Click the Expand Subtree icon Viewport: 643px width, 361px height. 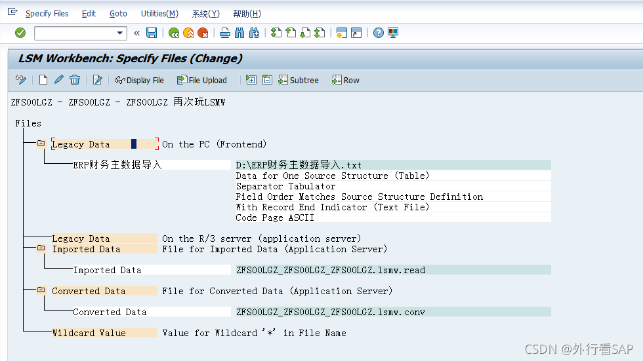(251, 80)
